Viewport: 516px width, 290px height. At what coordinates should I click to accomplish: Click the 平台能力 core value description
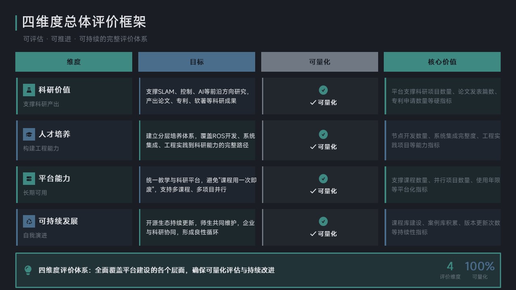click(445, 185)
